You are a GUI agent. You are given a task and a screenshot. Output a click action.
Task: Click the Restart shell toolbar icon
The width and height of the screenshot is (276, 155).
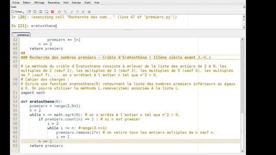tap(41, 12)
